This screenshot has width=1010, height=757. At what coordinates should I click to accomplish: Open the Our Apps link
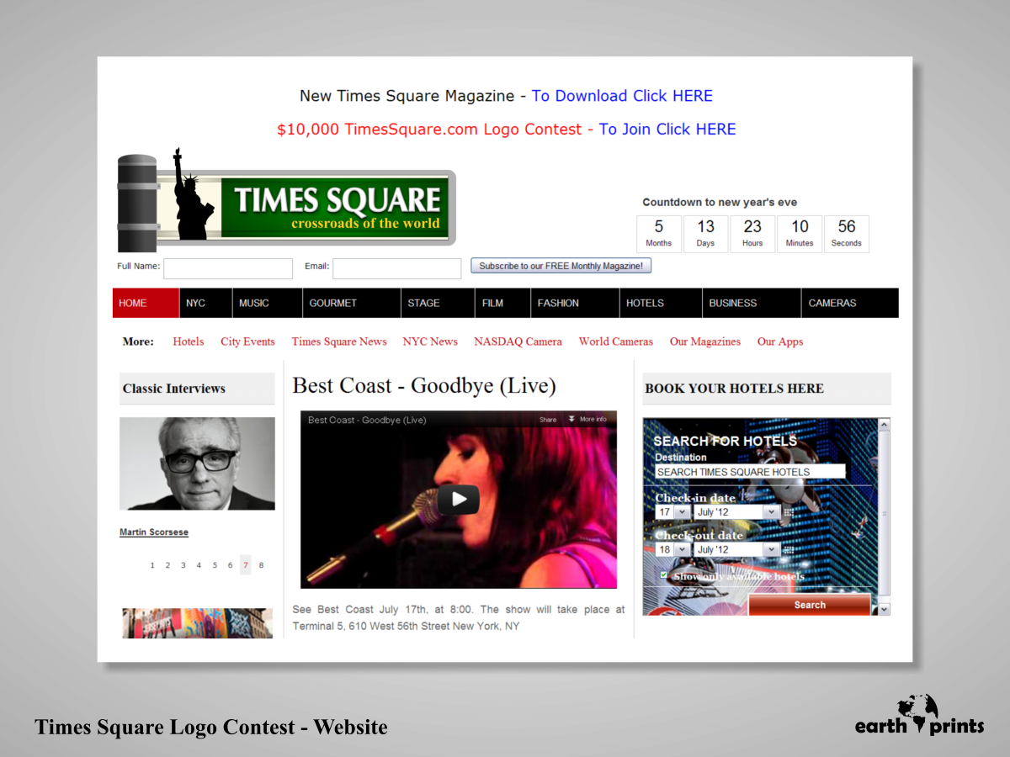click(x=780, y=341)
